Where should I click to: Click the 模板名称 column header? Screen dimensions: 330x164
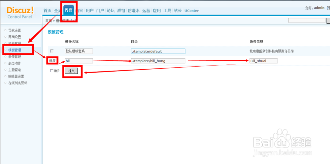tap(72, 42)
